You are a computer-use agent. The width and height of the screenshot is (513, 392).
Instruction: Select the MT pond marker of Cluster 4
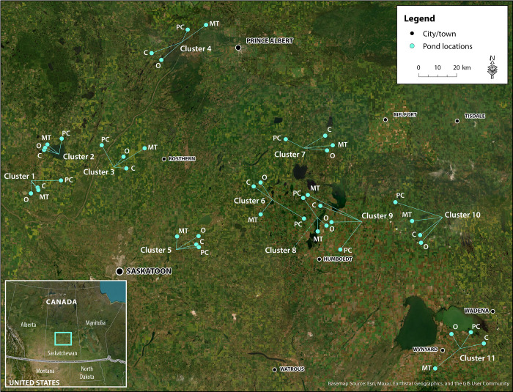[x=206, y=25]
